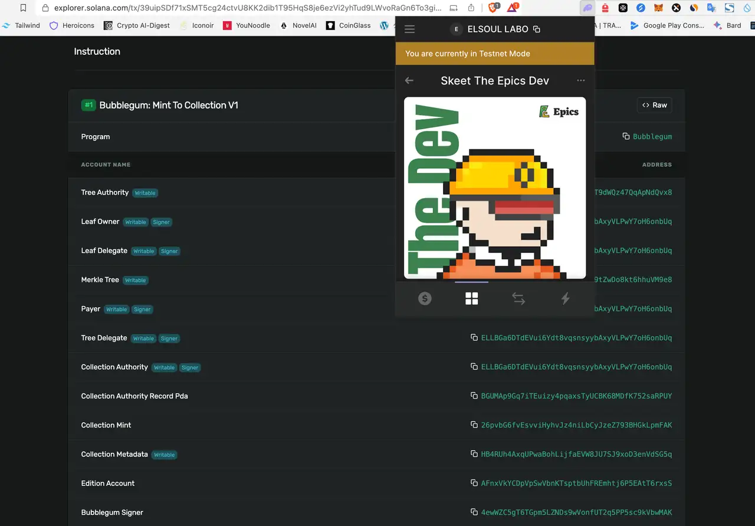Click the Brave Shields lion icon
This screenshot has width=755, height=526.
coord(493,8)
